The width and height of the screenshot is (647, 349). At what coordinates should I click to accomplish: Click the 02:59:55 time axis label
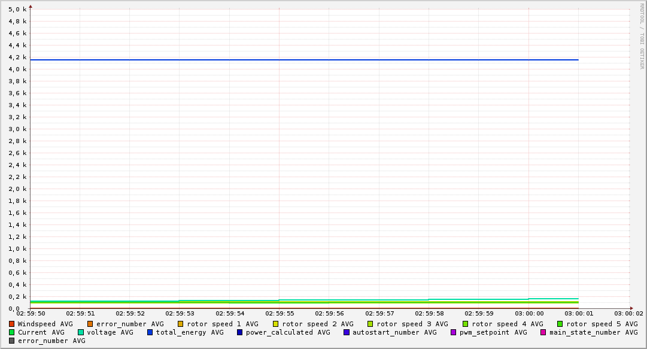pos(280,313)
